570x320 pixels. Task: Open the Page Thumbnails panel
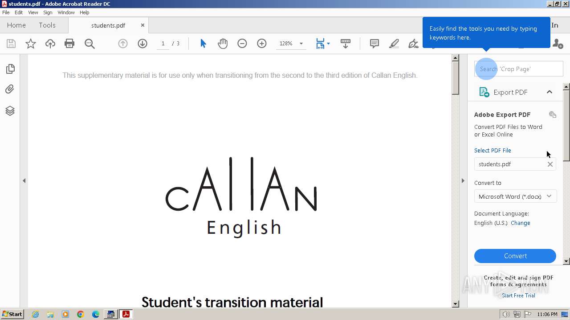(10, 69)
